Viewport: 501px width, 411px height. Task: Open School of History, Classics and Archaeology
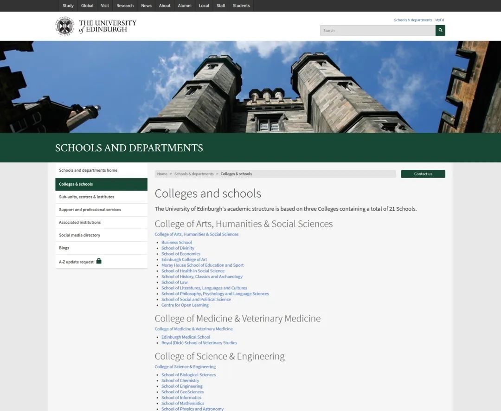(x=202, y=277)
